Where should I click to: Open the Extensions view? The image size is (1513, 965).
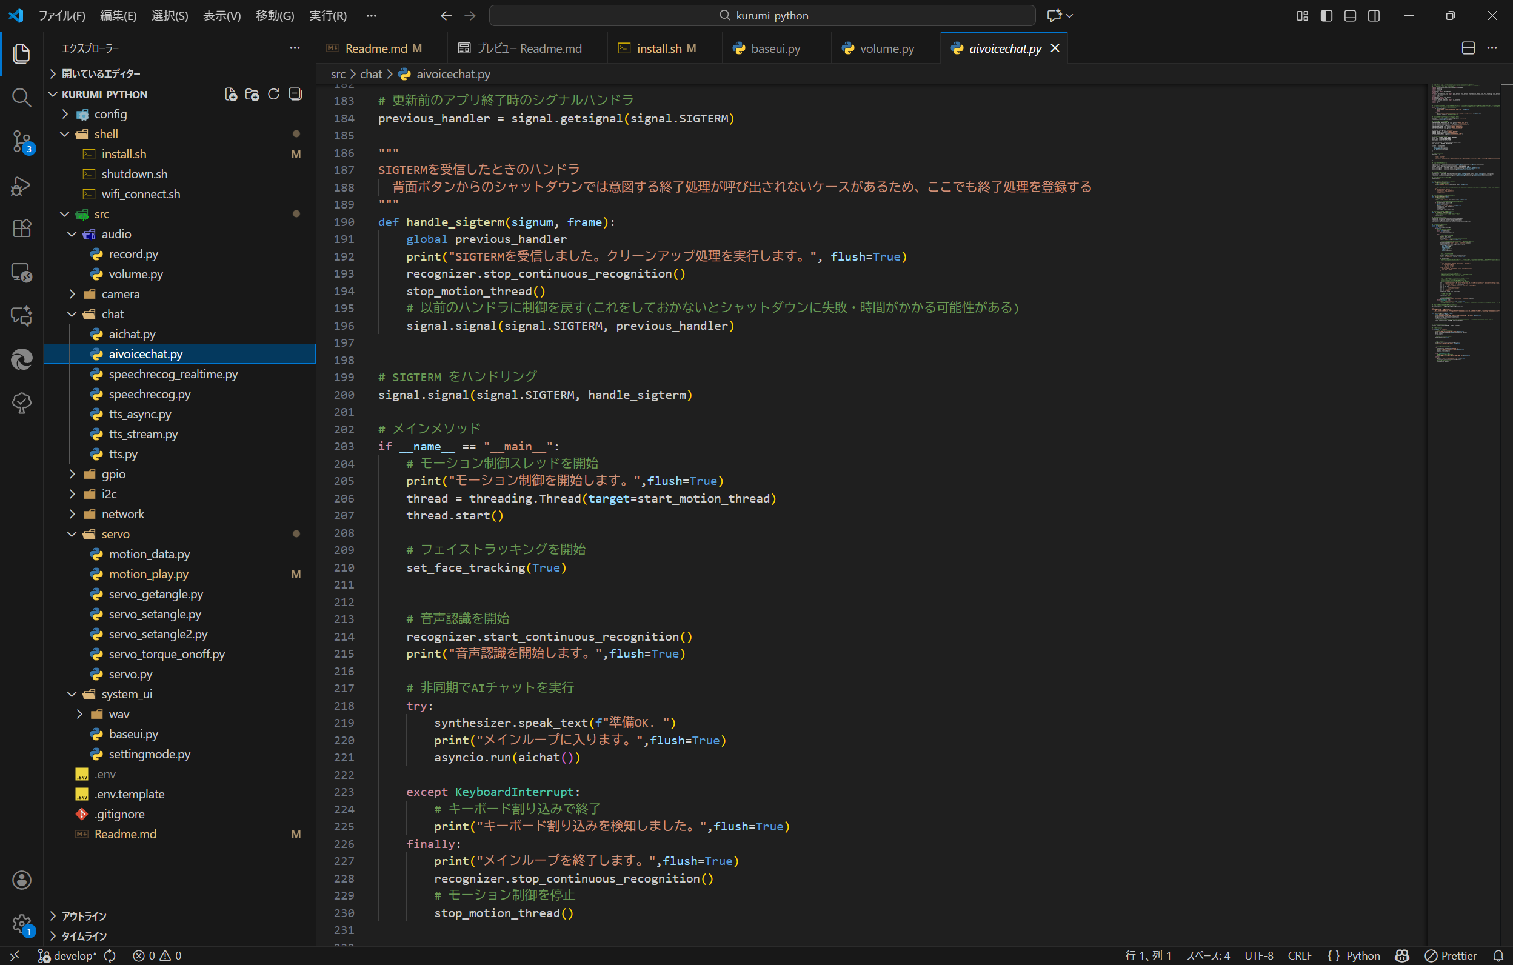pos(21,228)
